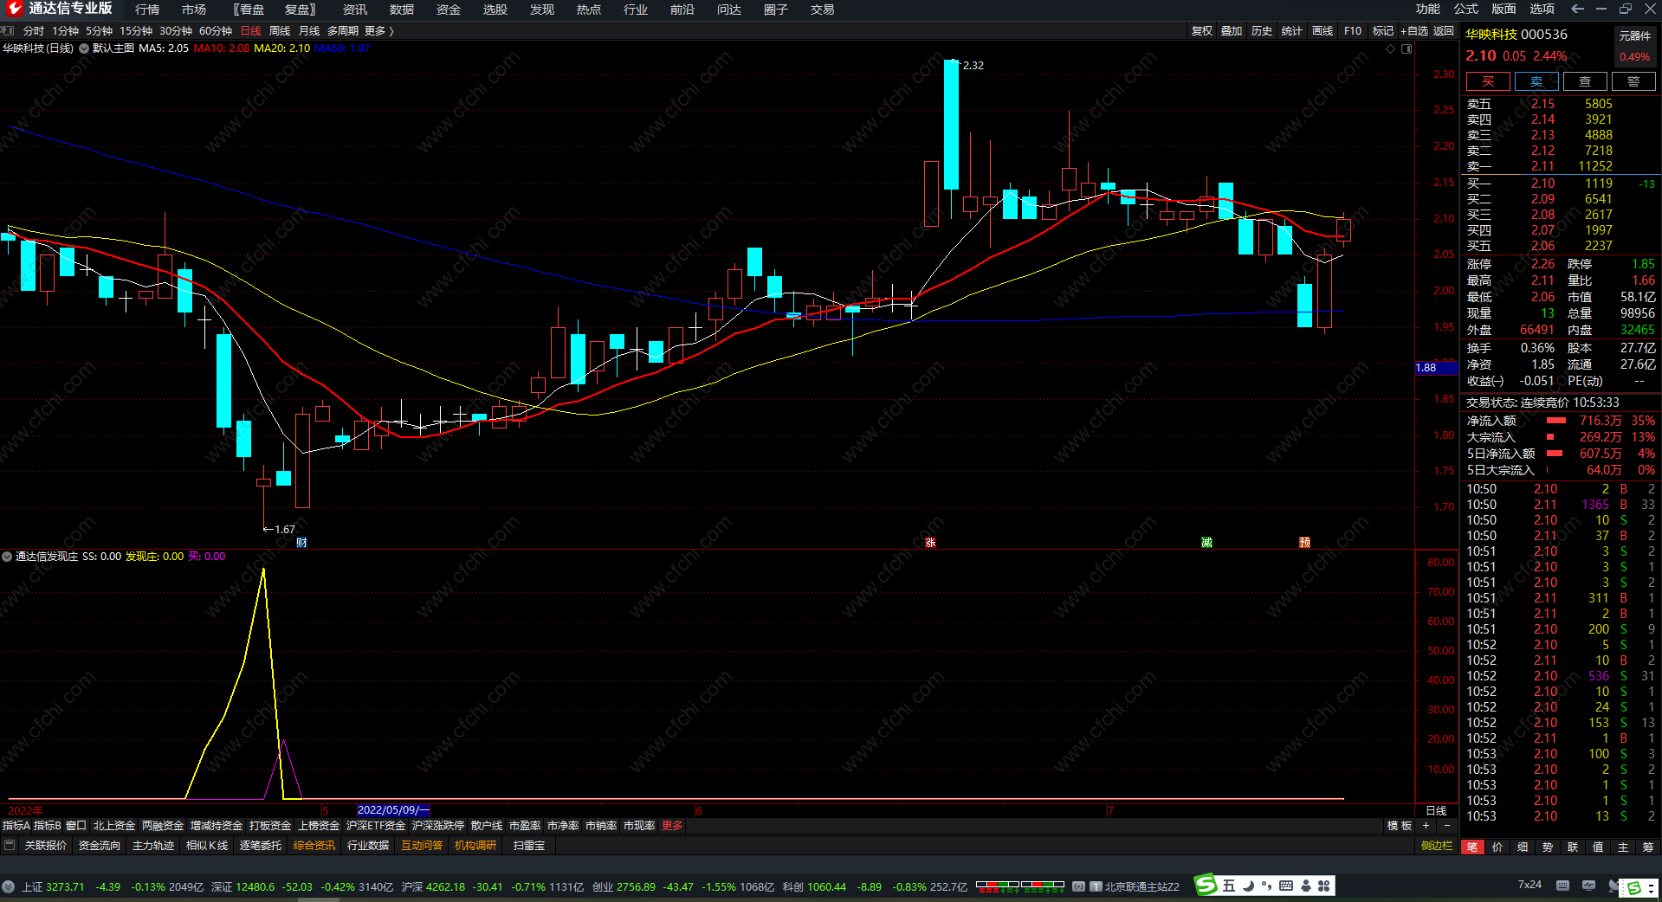The height and width of the screenshot is (902, 1662).
Task: Switch chart to 60分钟 period
Action: (x=216, y=31)
